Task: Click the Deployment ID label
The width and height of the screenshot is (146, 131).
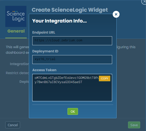Action: pyautogui.click(x=45, y=51)
